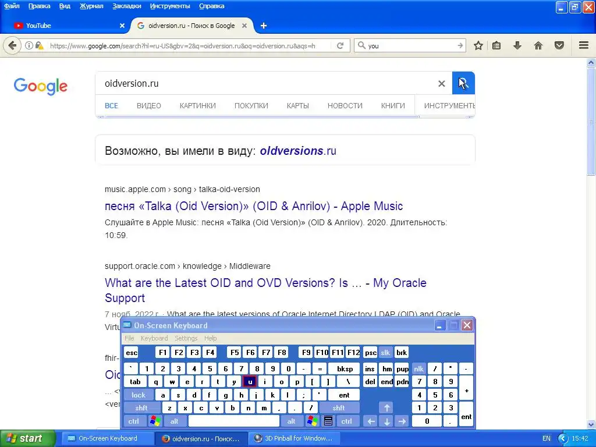Click the esc key on keyboard
Viewport: 596px width, 447px height.
132,353
